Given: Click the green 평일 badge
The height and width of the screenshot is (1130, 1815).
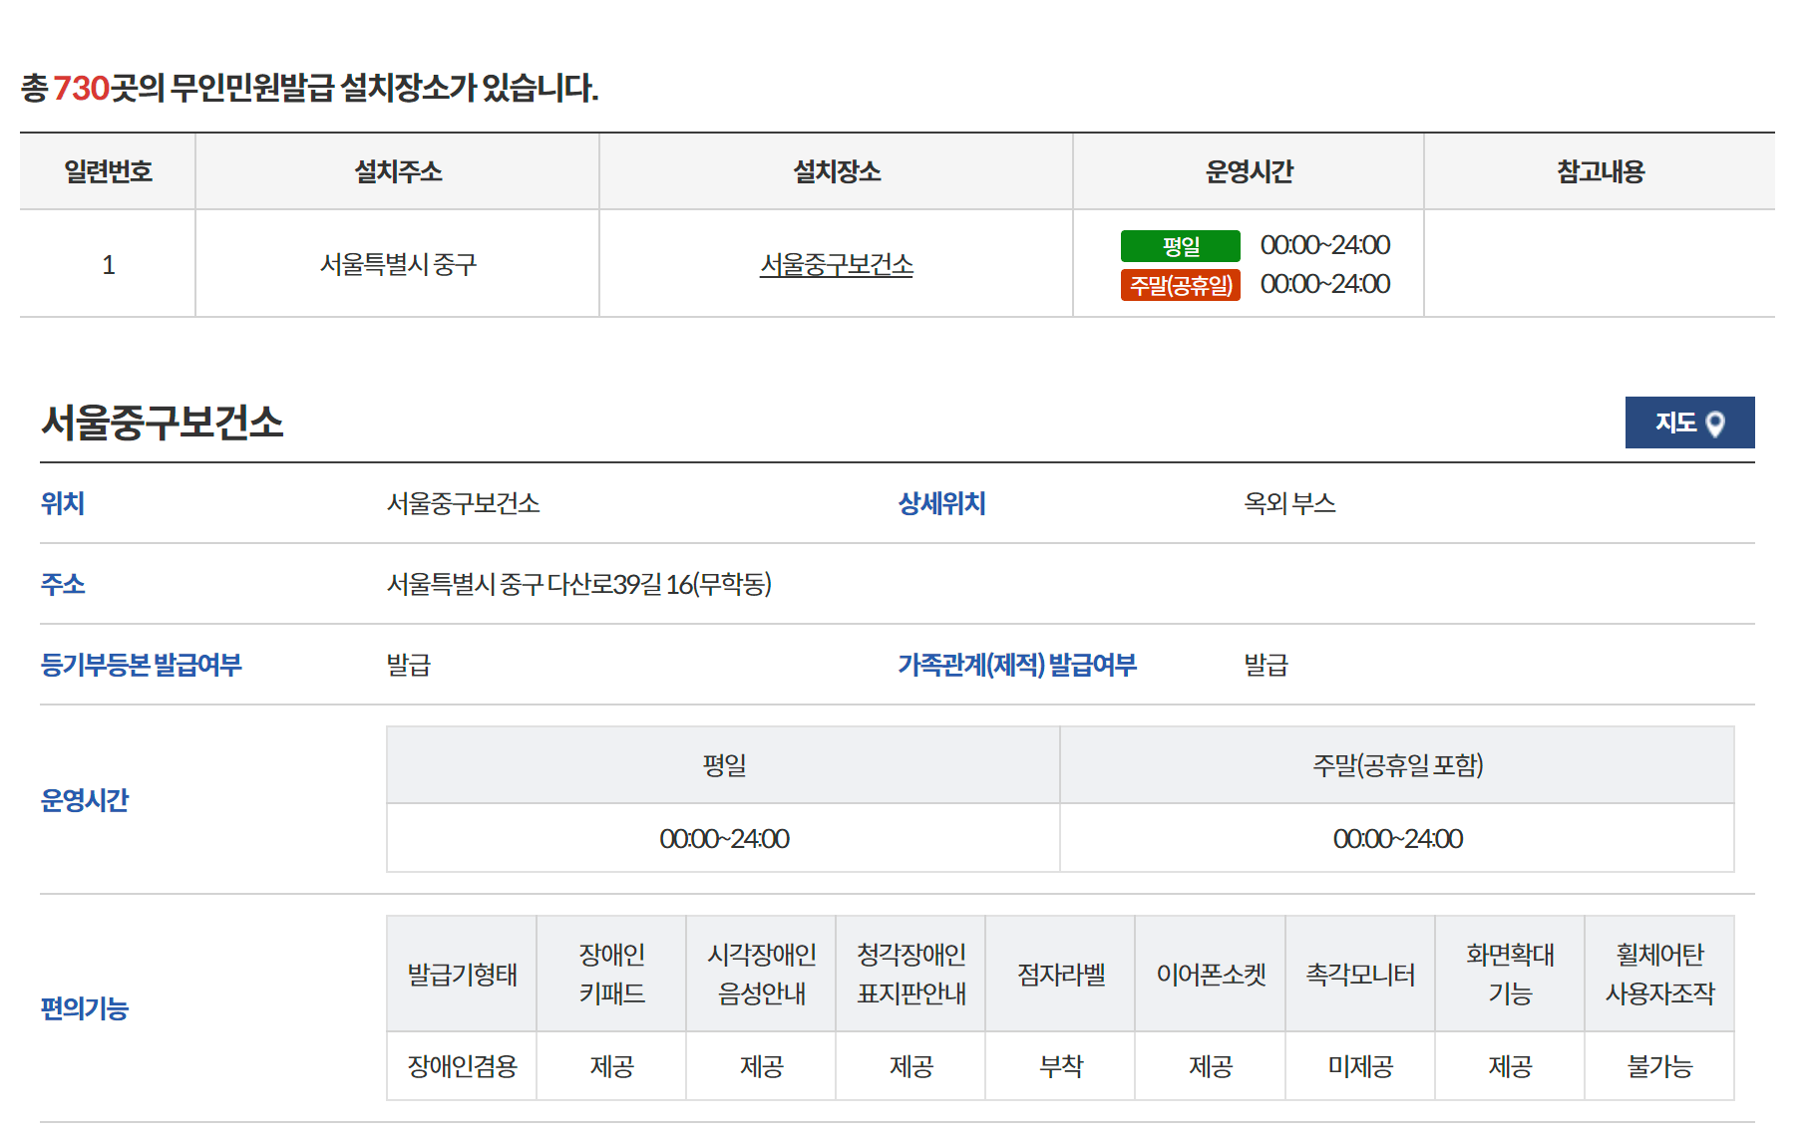Looking at the screenshot, I should pos(1182,245).
